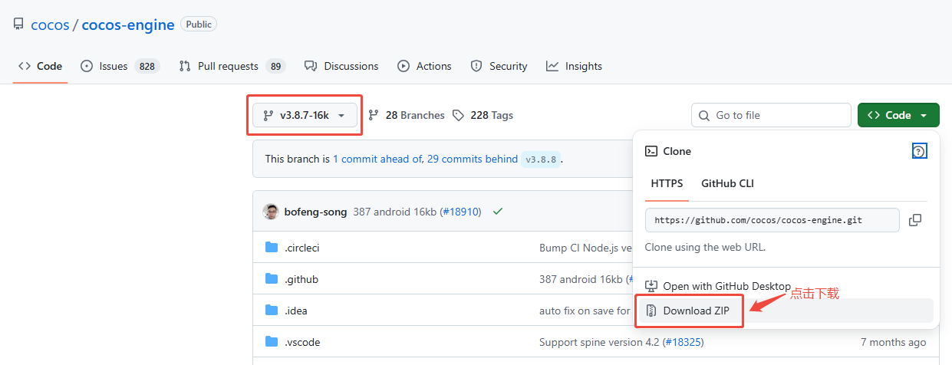Click the tag icon beside 228 Tags

coord(458,115)
